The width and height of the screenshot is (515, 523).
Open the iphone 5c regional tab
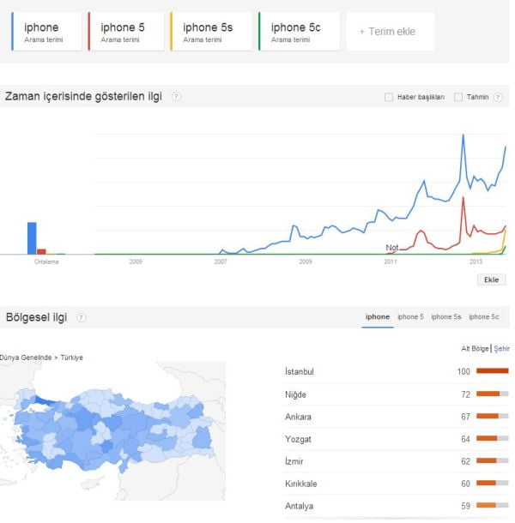tap(483, 317)
